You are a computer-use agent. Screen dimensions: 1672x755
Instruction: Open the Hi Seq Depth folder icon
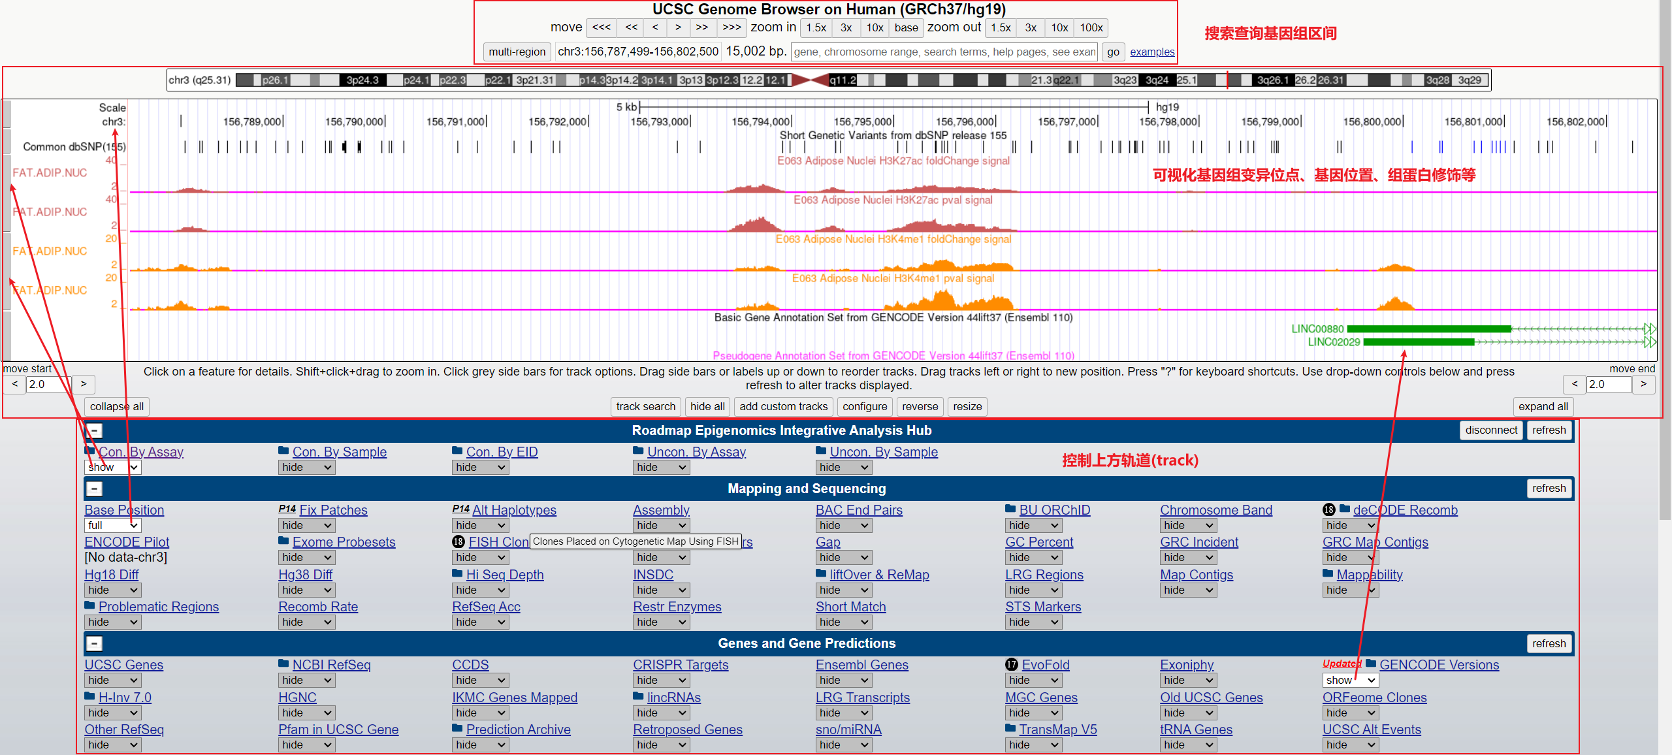click(458, 573)
